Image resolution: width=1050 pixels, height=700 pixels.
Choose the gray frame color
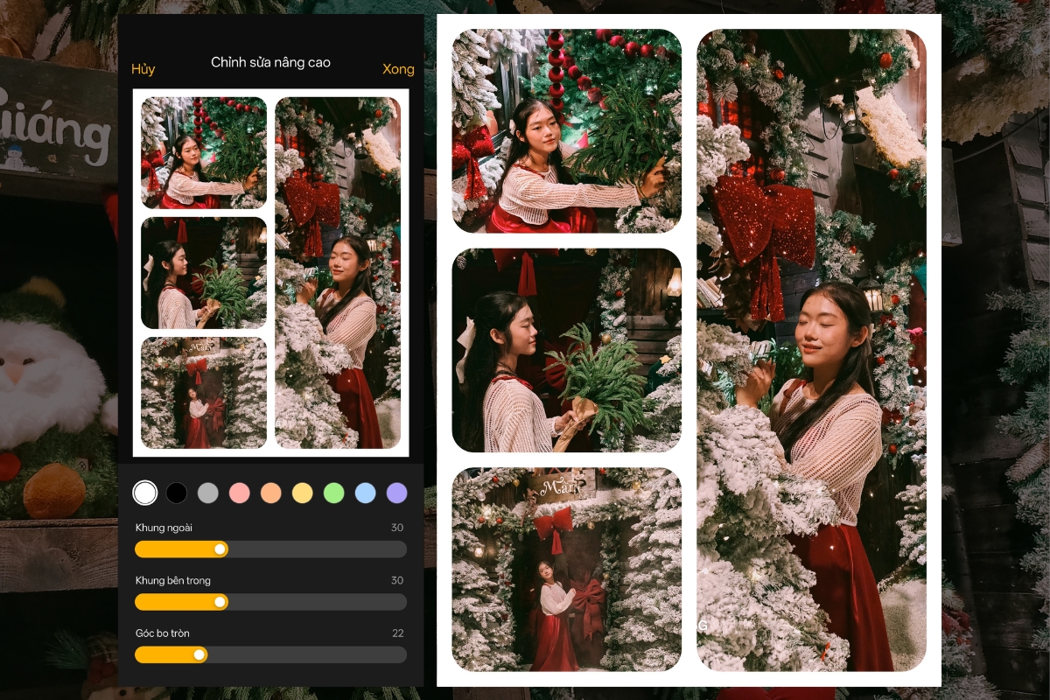208,493
